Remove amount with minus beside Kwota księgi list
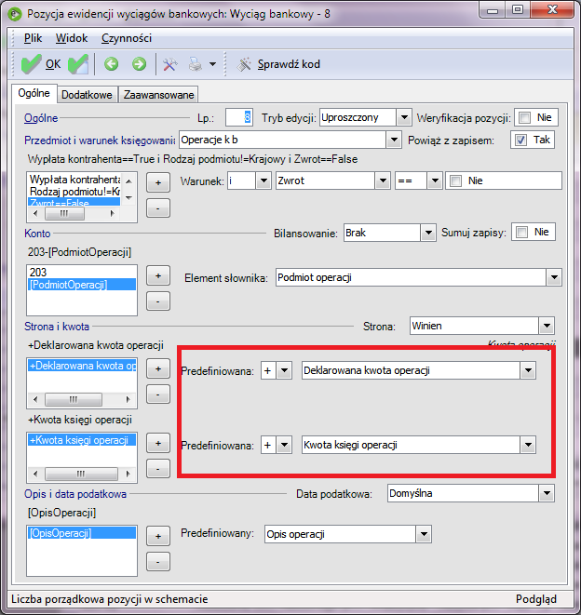This screenshot has width=581, height=615. [x=158, y=469]
